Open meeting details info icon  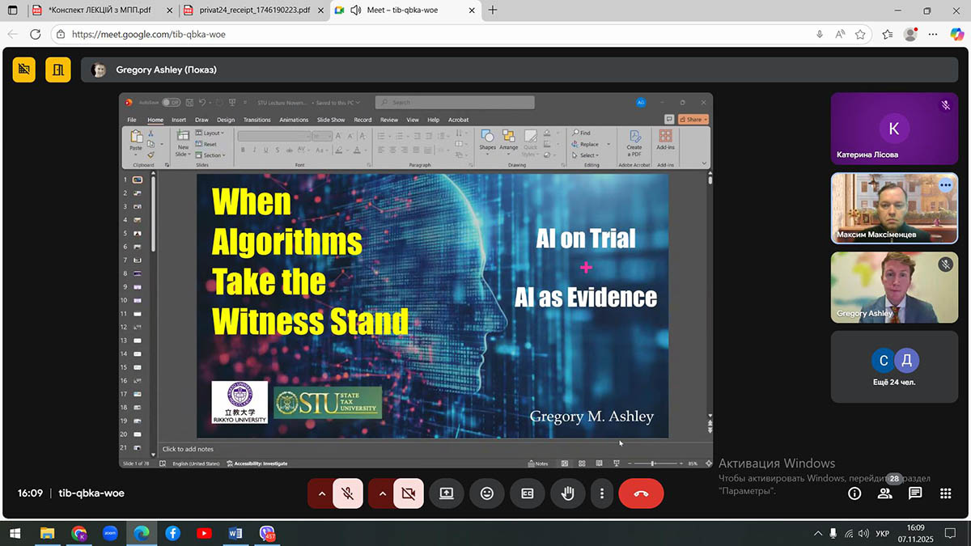click(854, 493)
